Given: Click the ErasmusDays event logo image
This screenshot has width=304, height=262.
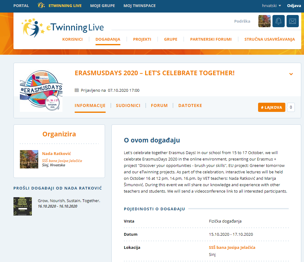Looking at the screenshot, I should (41, 91).
